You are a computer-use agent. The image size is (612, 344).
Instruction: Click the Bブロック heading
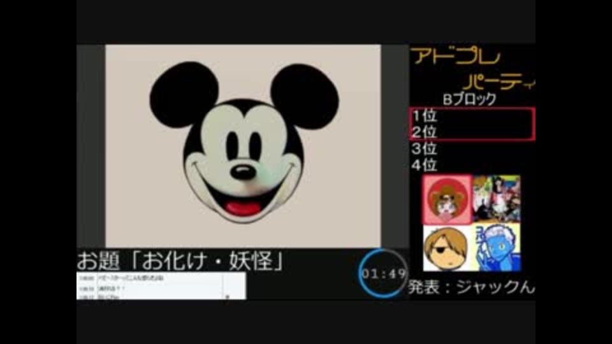tap(470, 99)
